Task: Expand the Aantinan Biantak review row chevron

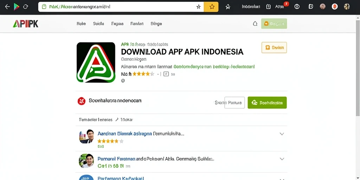Action: click(282, 134)
